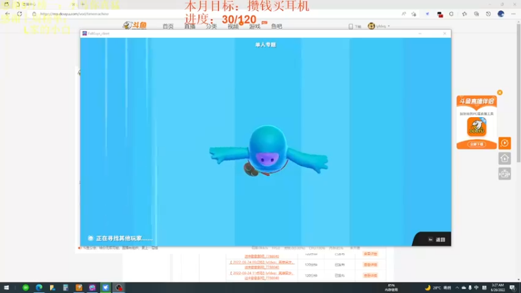Viewport: 521px width, 293px height.
Task: Click the 正在寻找其他玩家 status text in game
Action: point(124,238)
